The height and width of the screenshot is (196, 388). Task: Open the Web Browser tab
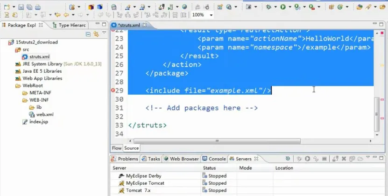click(181, 159)
